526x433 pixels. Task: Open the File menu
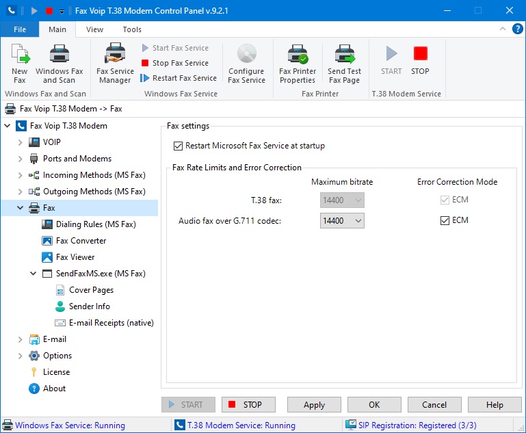(20, 29)
